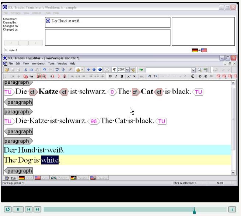241x216 pixels.
Task: Click the first small blue diamond icon
Action: (x=88, y=70)
